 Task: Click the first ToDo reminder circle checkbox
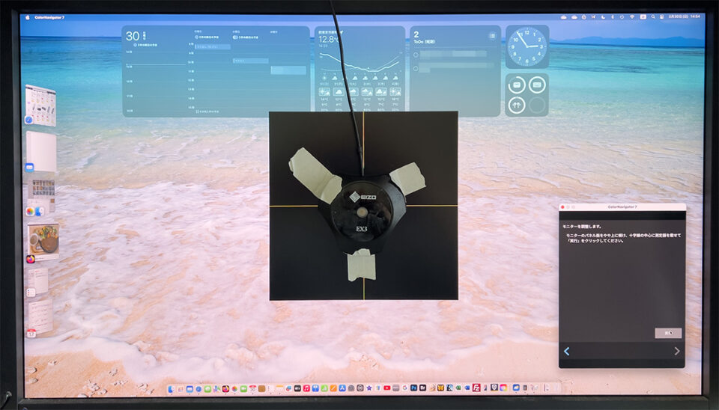[416, 55]
